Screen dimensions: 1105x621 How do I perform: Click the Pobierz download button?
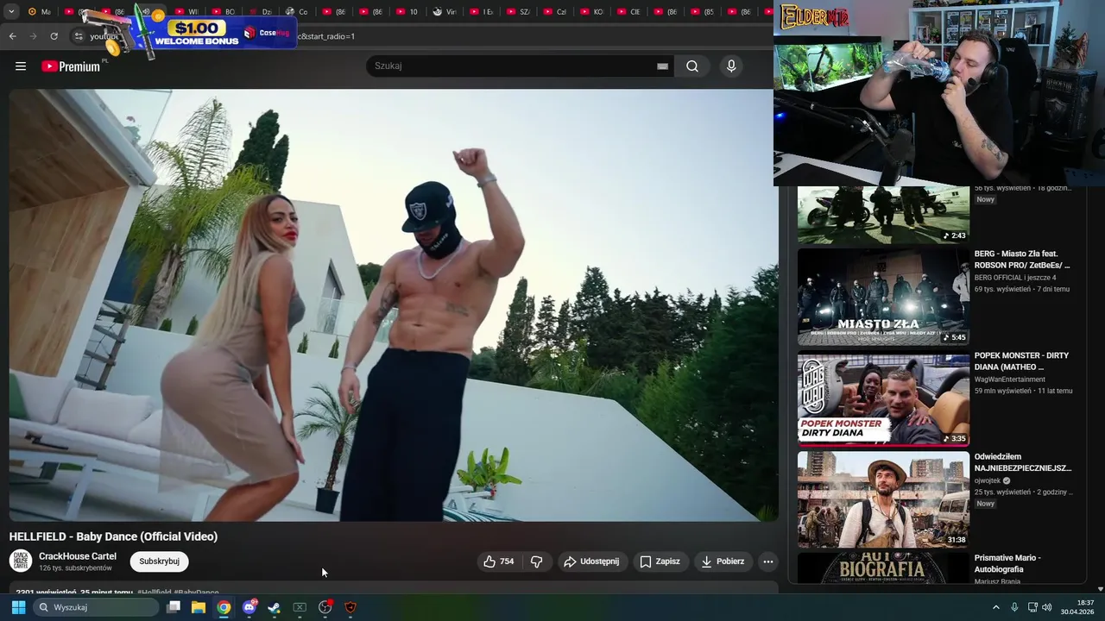click(x=723, y=561)
